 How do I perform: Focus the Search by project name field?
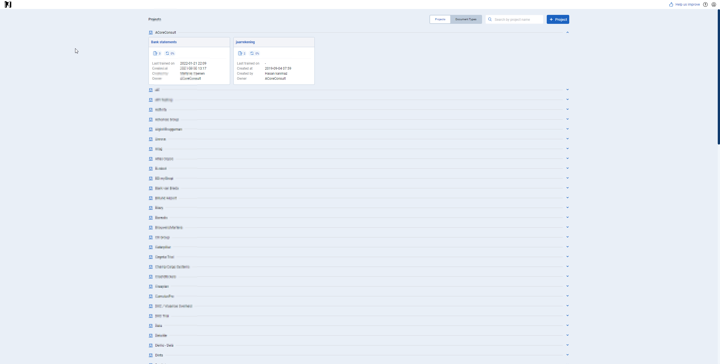point(514,19)
